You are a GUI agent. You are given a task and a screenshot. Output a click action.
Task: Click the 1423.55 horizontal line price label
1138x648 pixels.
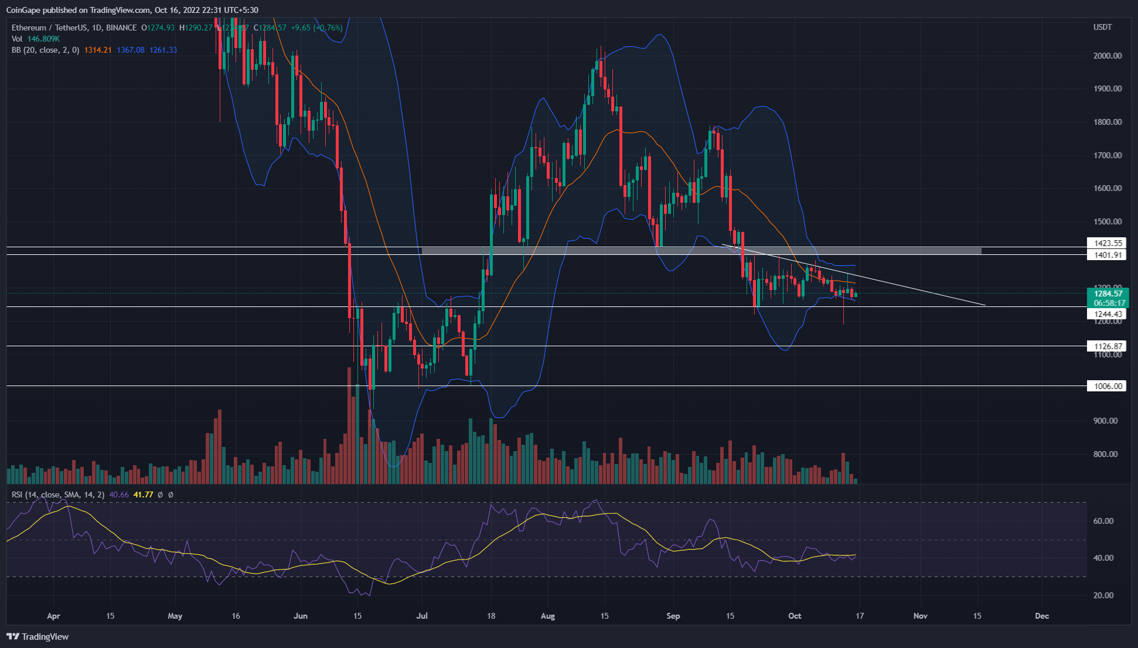[x=1106, y=243]
